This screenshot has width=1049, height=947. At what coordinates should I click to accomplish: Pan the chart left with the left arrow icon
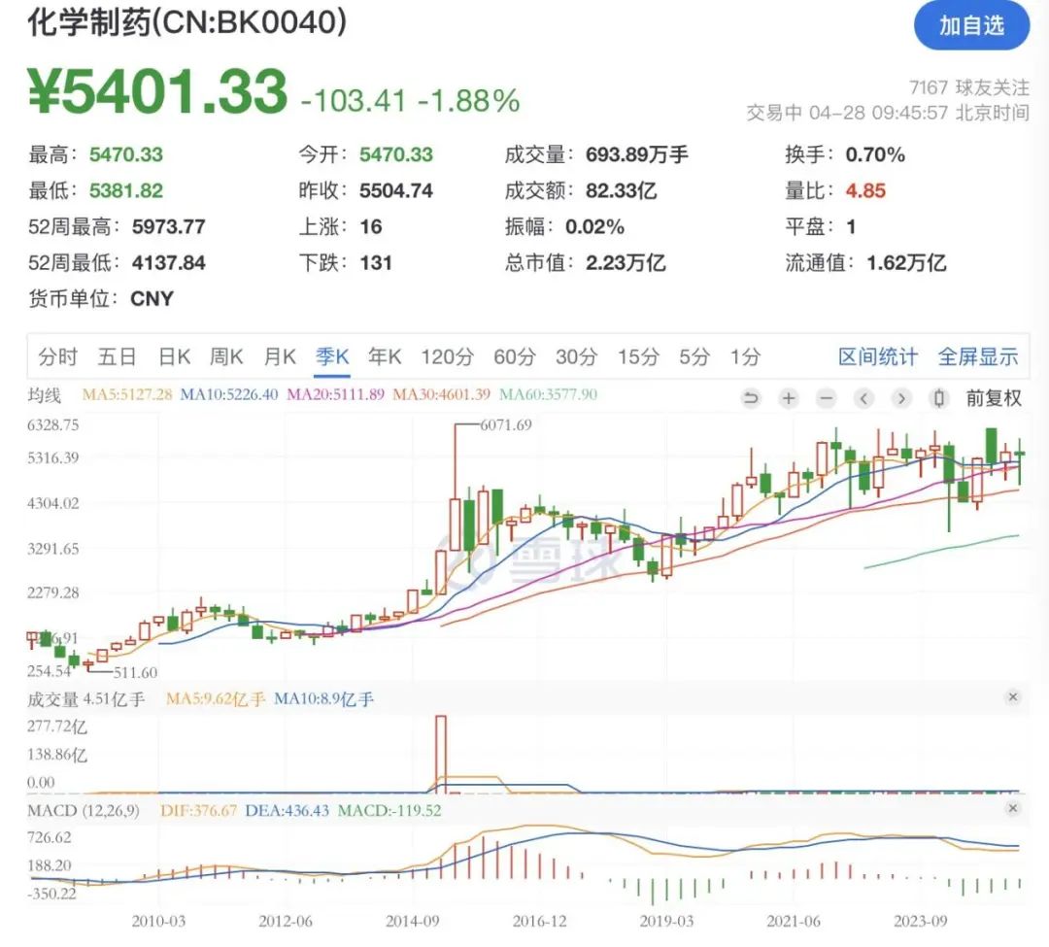coord(863,398)
